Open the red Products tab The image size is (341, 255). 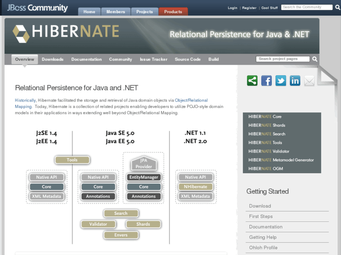pos(173,12)
